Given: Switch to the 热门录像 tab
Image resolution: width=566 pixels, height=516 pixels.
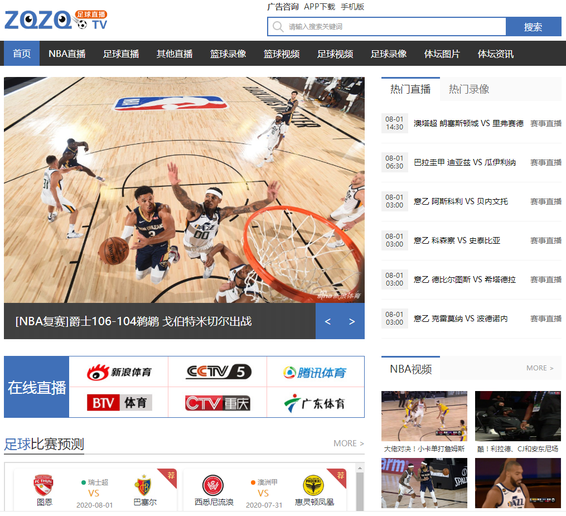Looking at the screenshot, I should coord(469,89).
